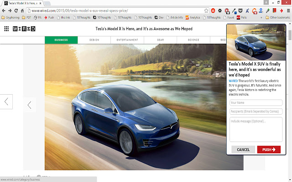Go back to the previous page
This screenshot has height=182, width=292.
[4, 11]
